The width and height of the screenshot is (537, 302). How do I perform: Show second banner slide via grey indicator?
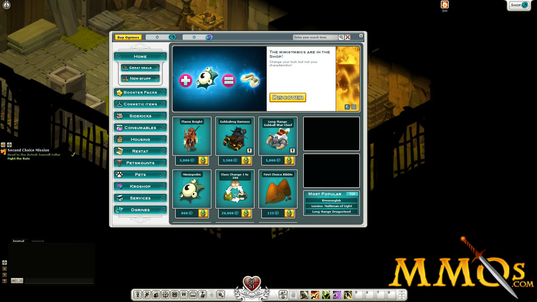tap(354, 107)
